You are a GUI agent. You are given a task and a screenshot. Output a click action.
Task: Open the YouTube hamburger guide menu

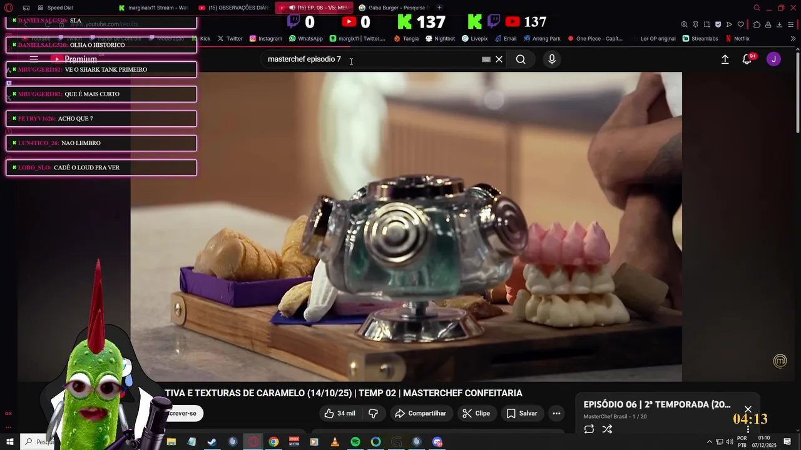coord(34,59)
